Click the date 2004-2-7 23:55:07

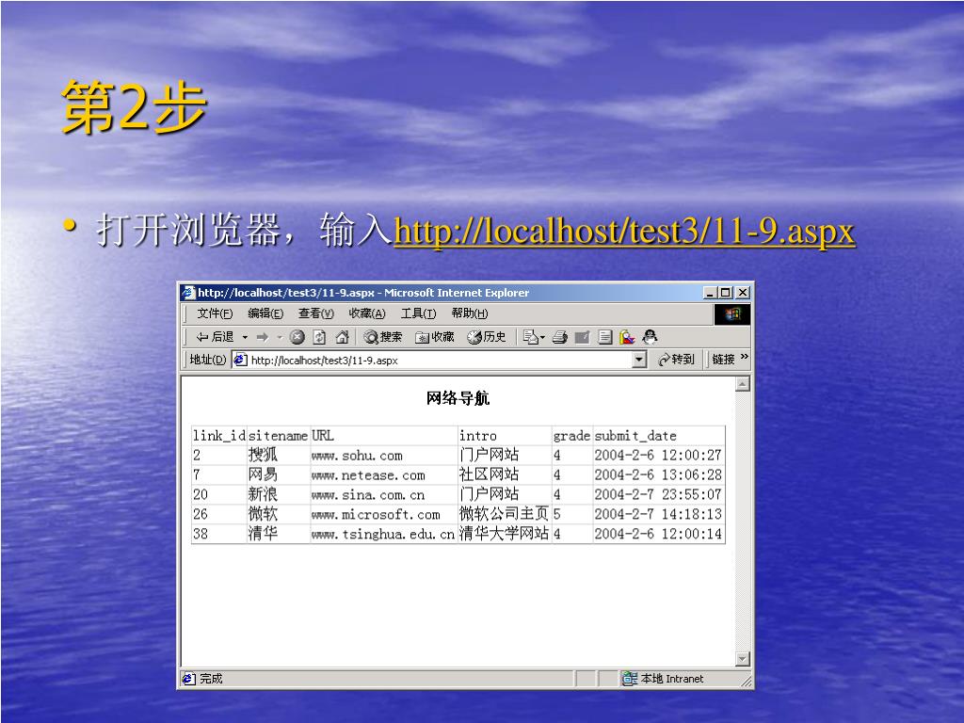(658, 494)
